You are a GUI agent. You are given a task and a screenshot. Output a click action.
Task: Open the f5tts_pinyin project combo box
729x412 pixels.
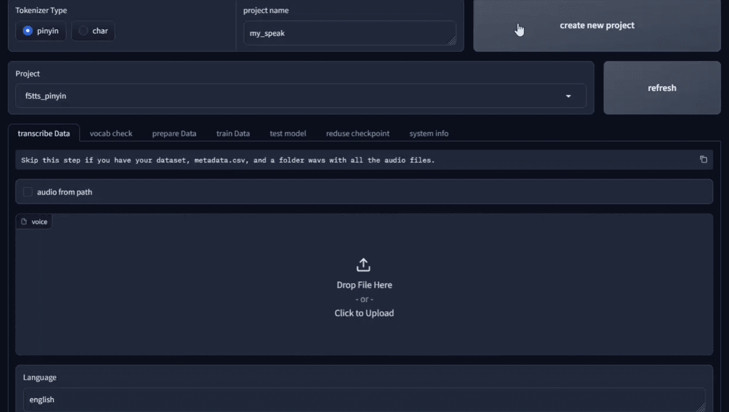[x=295, y=96]
